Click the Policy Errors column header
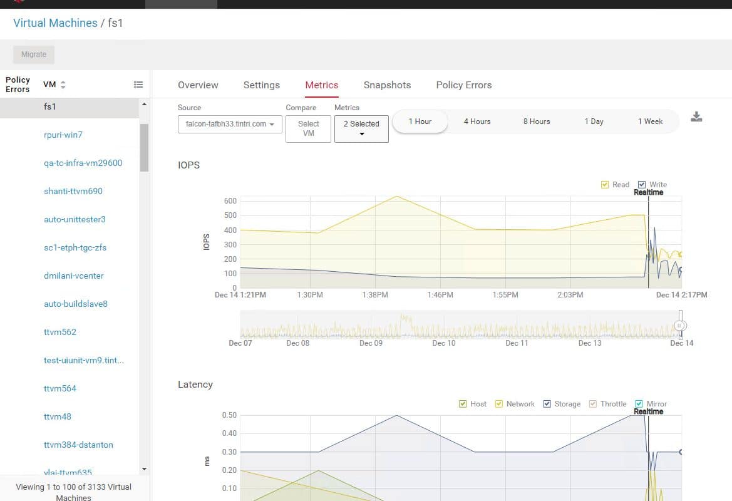Image resolution: width=732 pixels, height=501 pixels. pos(18,85)
